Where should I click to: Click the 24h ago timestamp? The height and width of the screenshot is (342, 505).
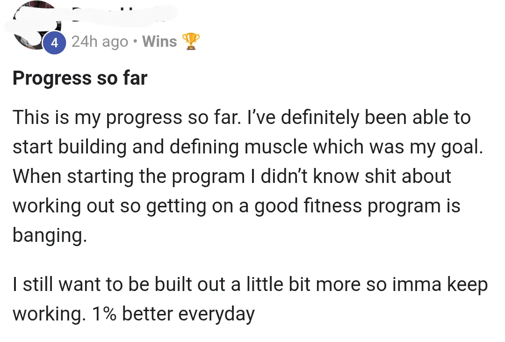100,42
